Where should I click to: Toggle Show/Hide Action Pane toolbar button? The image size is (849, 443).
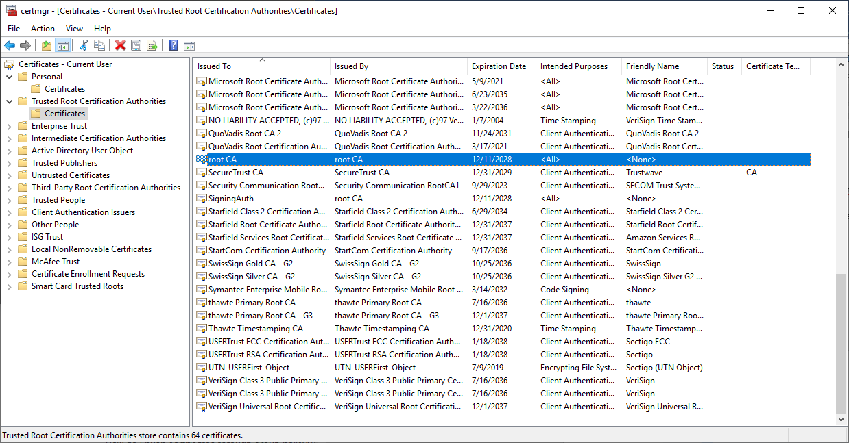click(189, 46)
